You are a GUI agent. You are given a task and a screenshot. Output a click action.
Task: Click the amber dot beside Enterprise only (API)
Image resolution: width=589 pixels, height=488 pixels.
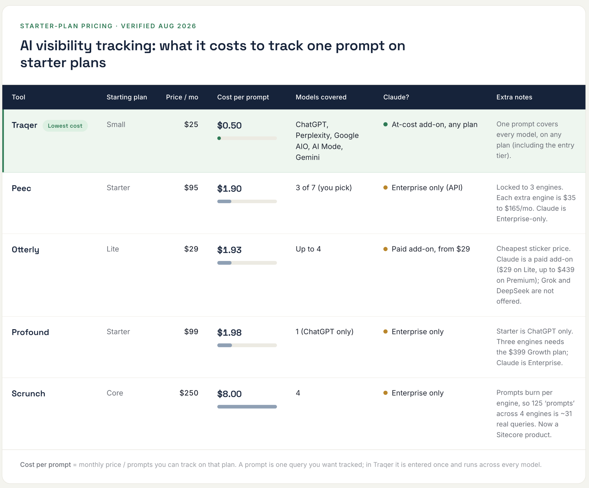tap(385, 188)
